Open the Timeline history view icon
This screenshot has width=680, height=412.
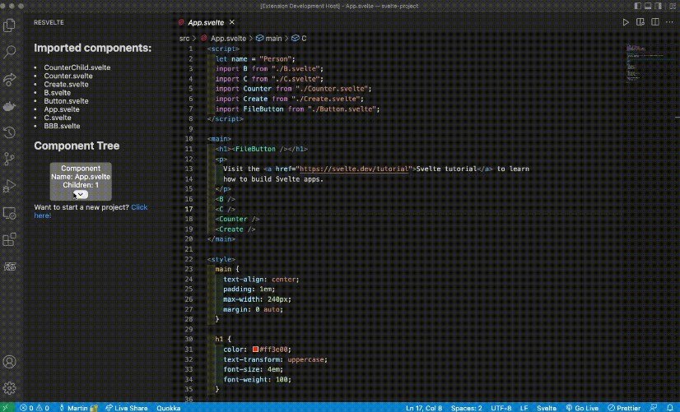point(10,132)
